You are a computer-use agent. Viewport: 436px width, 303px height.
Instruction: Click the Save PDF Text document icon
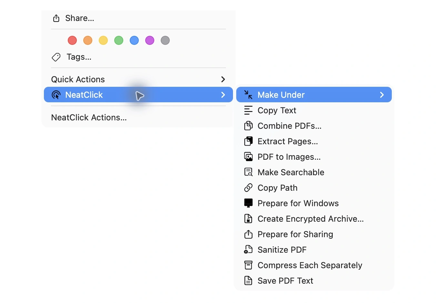coord(248,280)
